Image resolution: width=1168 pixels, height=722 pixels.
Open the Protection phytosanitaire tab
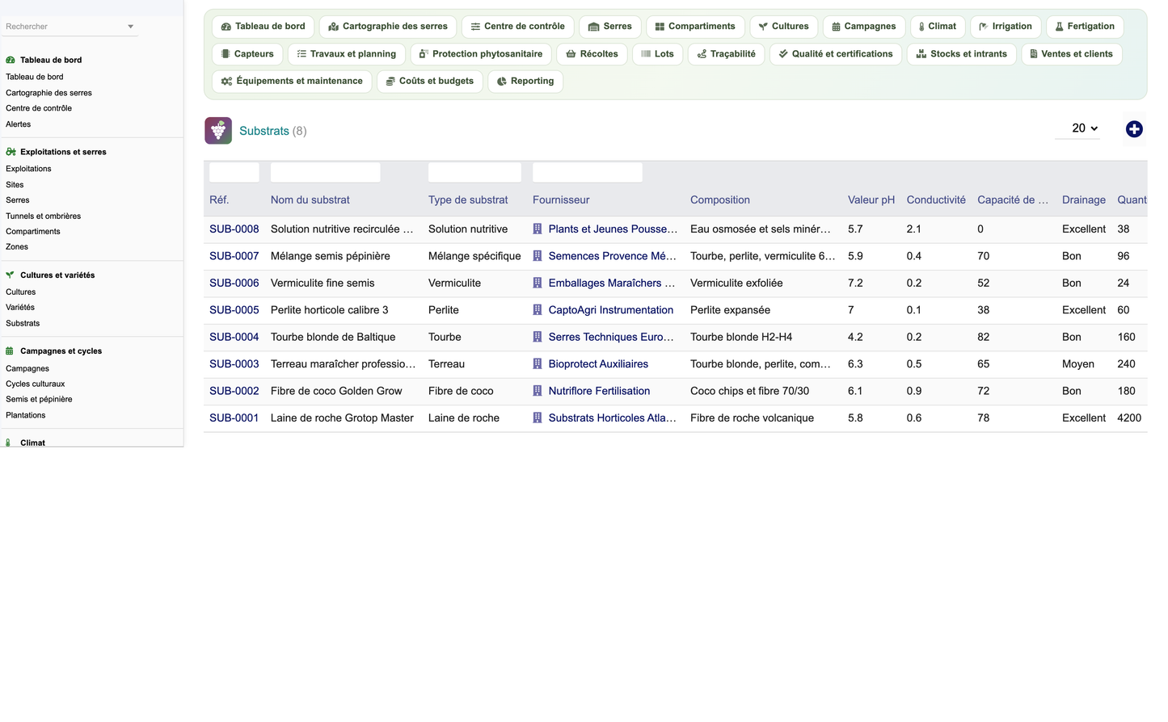pos(481,54)
